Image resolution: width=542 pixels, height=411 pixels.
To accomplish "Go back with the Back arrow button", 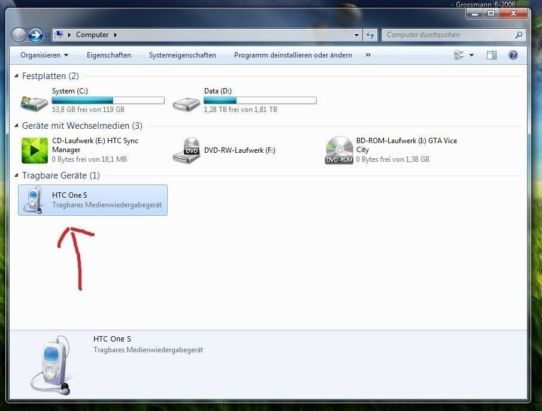I will 19,35.
